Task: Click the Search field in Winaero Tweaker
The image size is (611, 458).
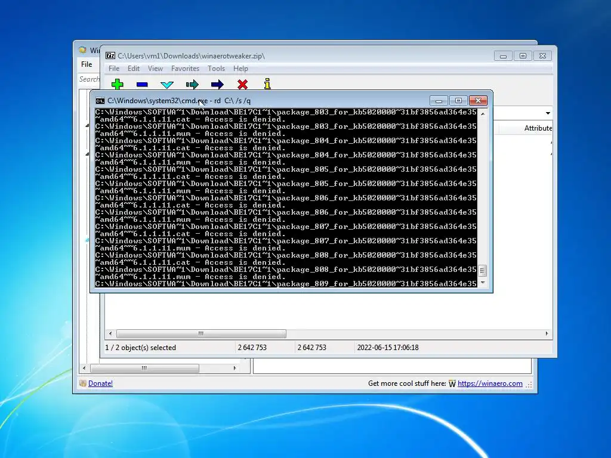Action: coord(89,79)
